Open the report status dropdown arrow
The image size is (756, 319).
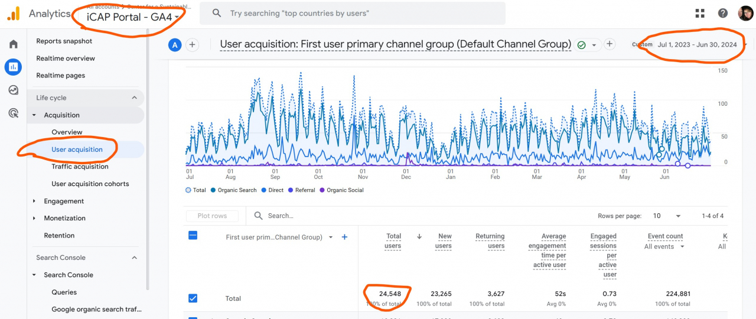593,45
